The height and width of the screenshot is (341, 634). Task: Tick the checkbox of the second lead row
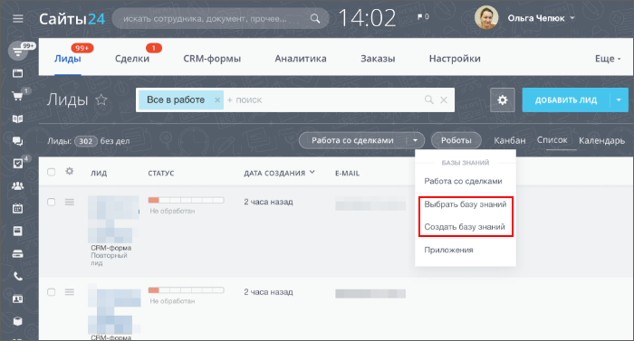(x=52, y=292)
